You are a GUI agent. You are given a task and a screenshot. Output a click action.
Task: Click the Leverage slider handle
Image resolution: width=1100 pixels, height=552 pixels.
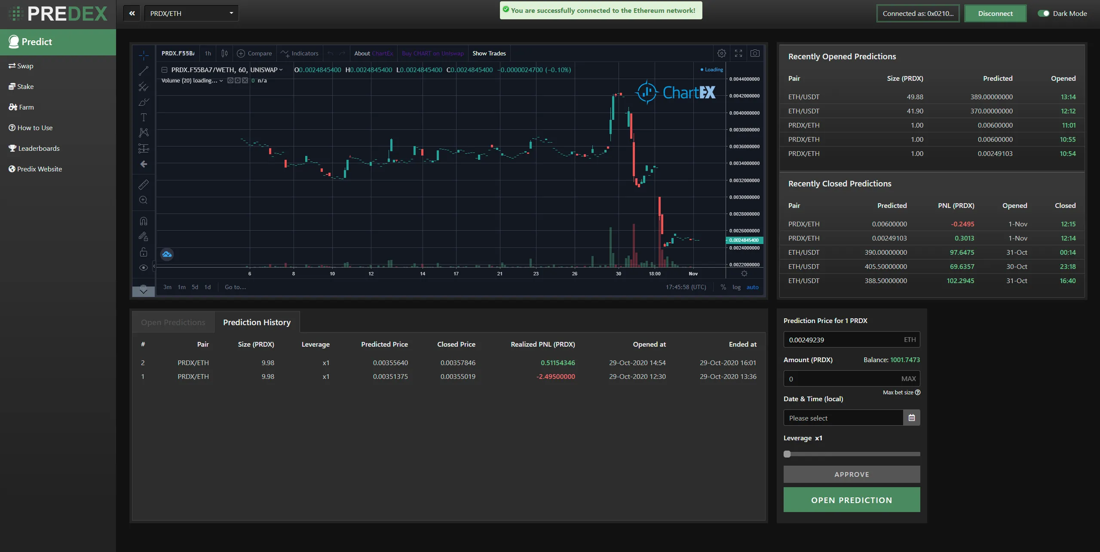[x=787, y=454]
